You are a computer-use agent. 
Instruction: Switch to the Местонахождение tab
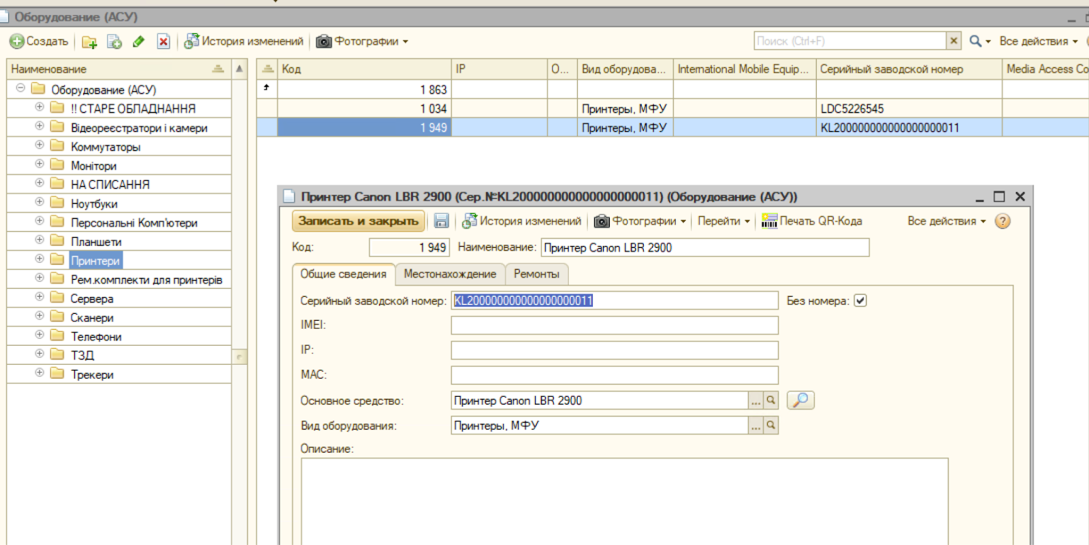pos(450,274)
